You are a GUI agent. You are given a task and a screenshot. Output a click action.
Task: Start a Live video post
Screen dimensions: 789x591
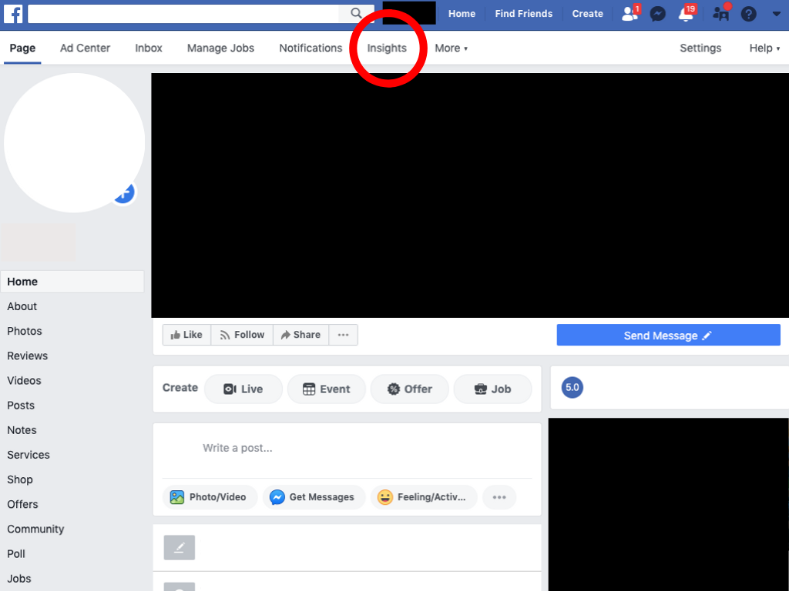243,389
